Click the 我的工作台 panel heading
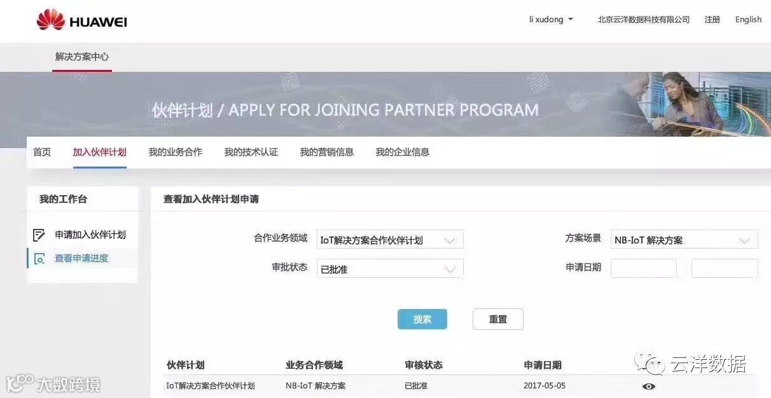 (63, 199)
